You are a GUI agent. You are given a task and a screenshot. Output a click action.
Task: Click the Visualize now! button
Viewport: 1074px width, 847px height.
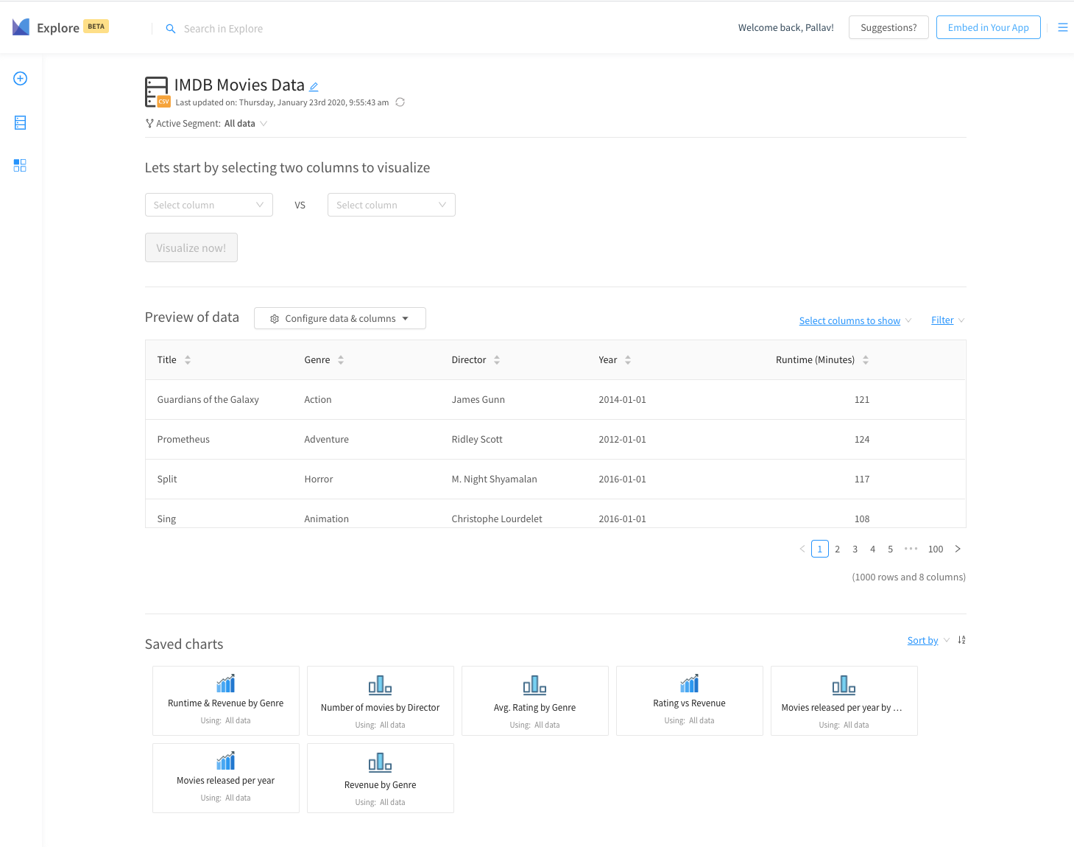(x=191, y=247)
